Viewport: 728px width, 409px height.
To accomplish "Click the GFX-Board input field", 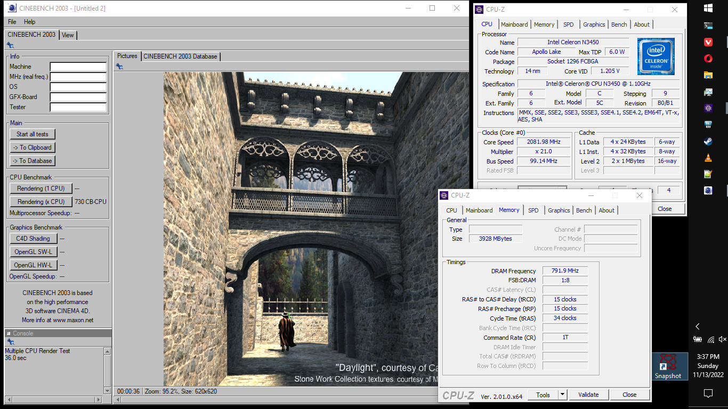I will point(78,97).
